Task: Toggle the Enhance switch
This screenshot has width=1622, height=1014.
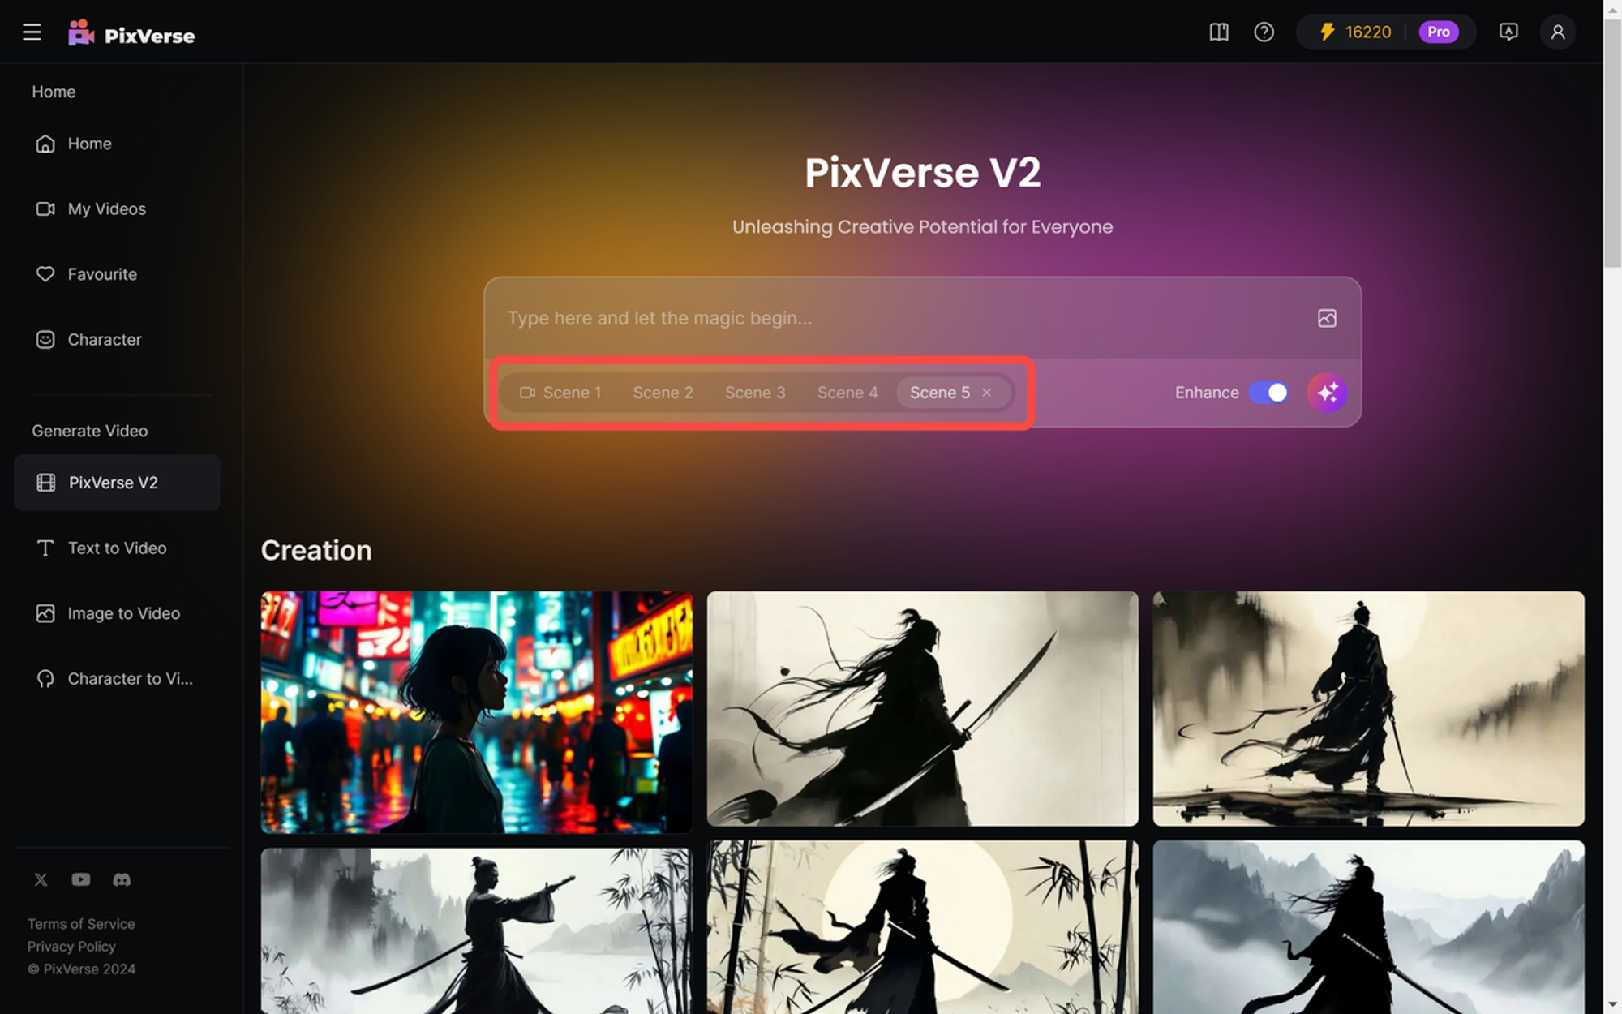Action: pos(1268,393)
